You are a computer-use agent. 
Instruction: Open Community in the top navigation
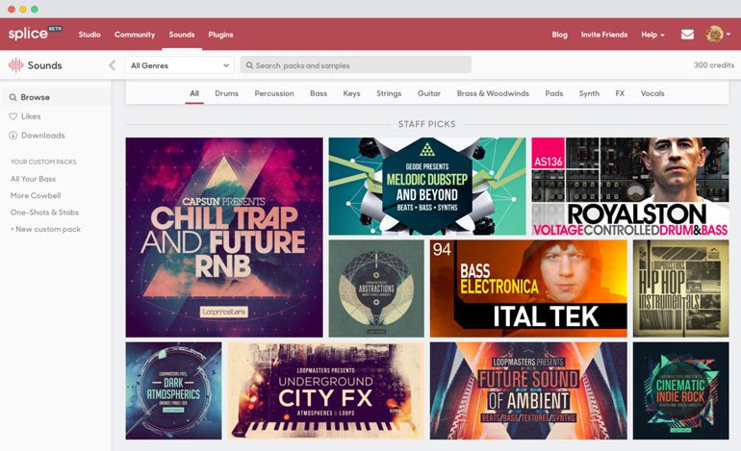point(135,35)
